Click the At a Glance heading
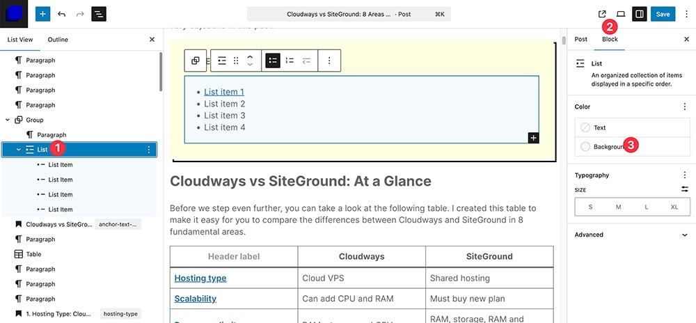The height and width of the screenshot is (323, 696). click(301, 181)
